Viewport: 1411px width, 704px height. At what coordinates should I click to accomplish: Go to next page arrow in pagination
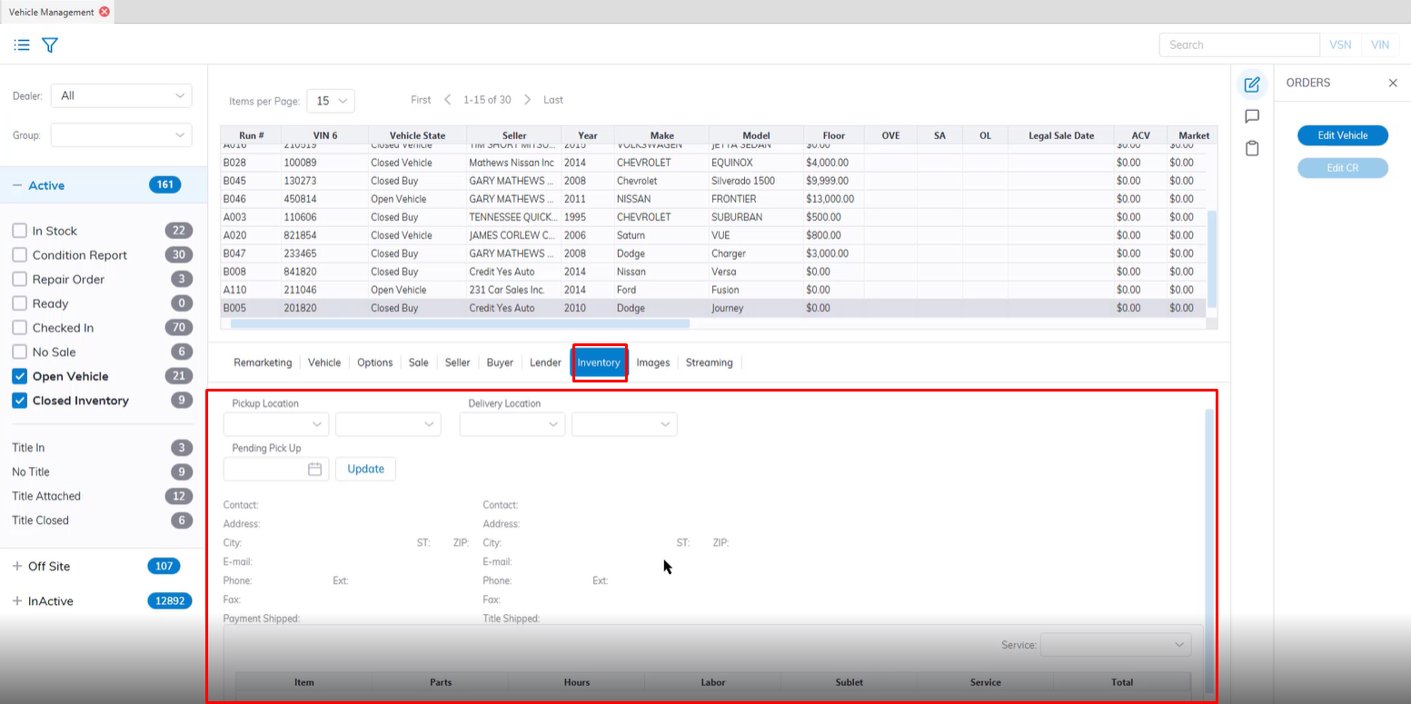tap(527, 100)
